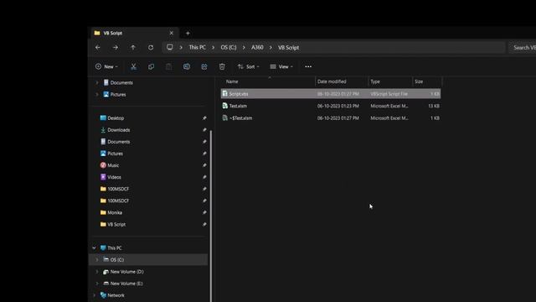Select the Script.vbs file
Viewport: 536px width, 302px height.
point(331,94)
